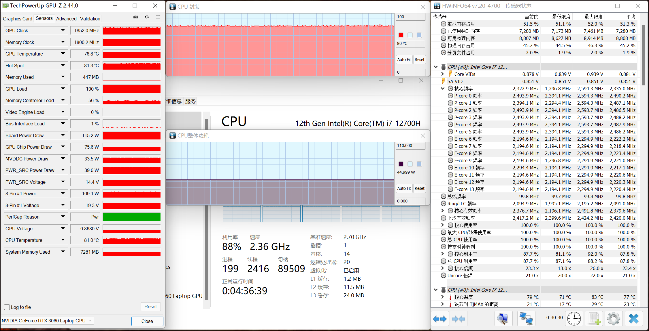Collapse the 核心频率 tree group
This screenshot has height=331, width=649.
(443, 89)
